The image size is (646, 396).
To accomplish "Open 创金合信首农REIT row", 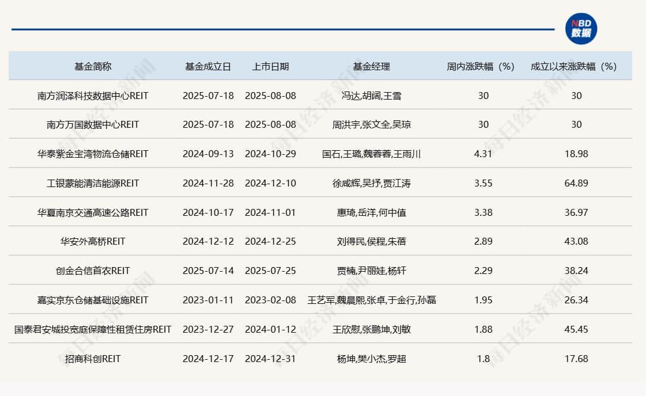I will (x=92, y=270).
